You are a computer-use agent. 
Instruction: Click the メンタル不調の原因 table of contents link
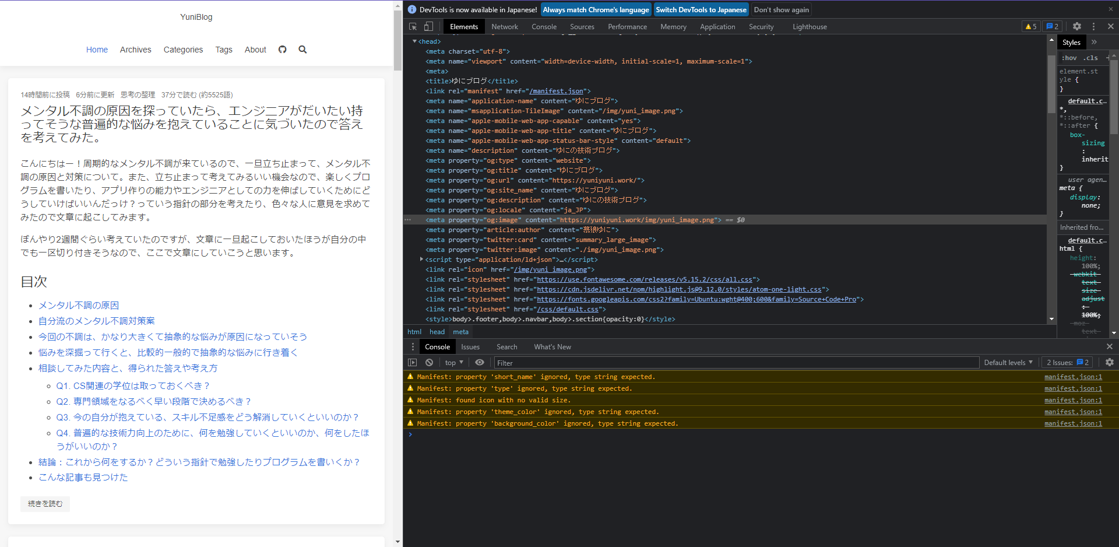(79, 306)
